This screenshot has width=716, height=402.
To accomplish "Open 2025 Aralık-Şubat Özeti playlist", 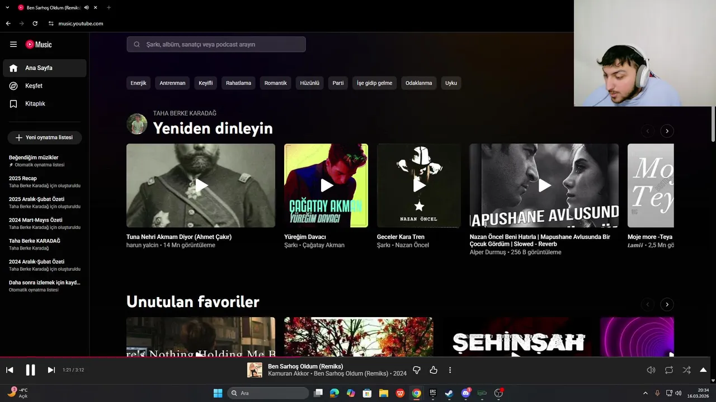I will pyautogui.click(x=45, y=203).
